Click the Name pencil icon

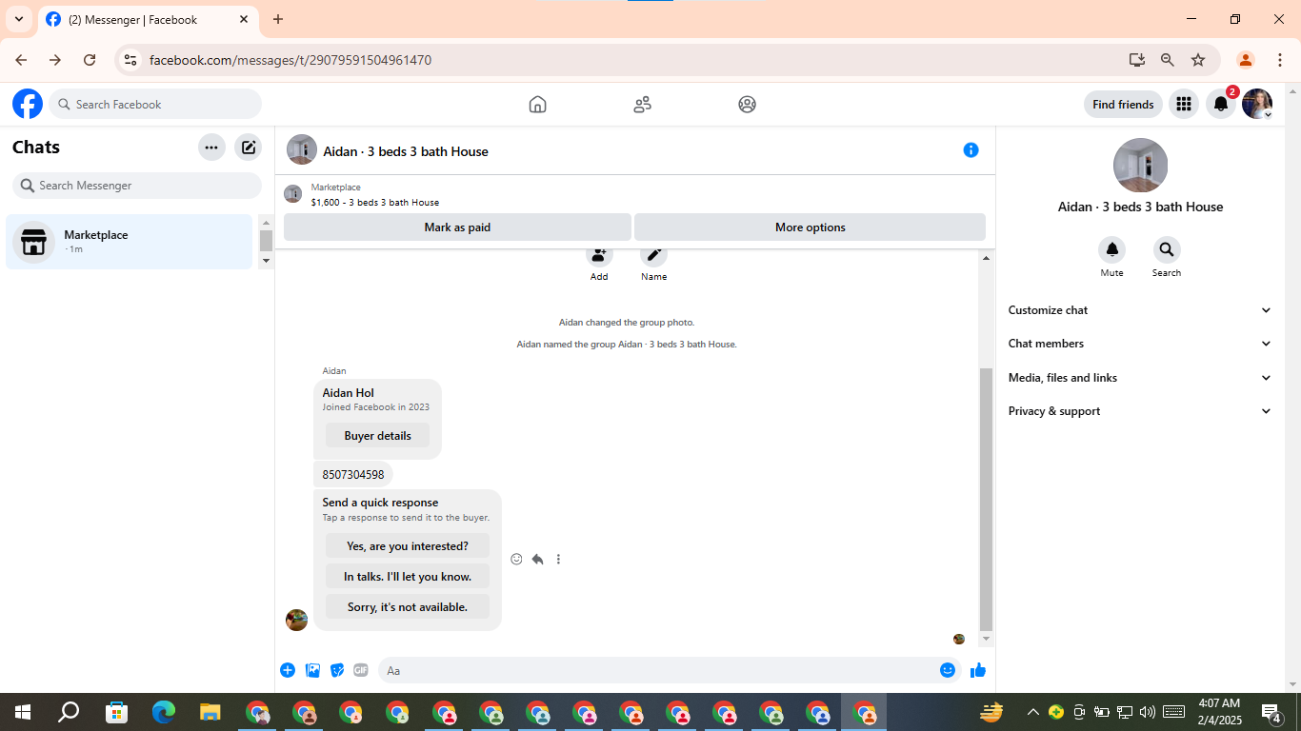pos(654,254)
